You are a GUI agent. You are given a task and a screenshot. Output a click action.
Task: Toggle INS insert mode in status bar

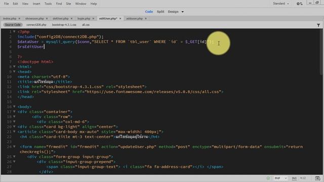tap(294, 178)
